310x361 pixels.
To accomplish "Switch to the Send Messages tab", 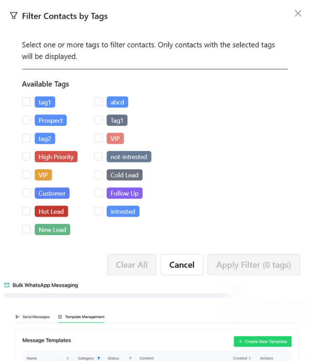I will [36, 317].
